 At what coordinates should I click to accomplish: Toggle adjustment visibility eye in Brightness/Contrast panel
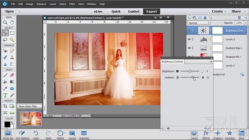[x=168, y=128]
